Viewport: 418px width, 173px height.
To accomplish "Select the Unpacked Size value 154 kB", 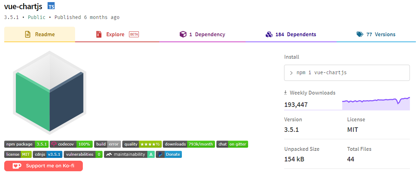I will (x=294, y=159).
